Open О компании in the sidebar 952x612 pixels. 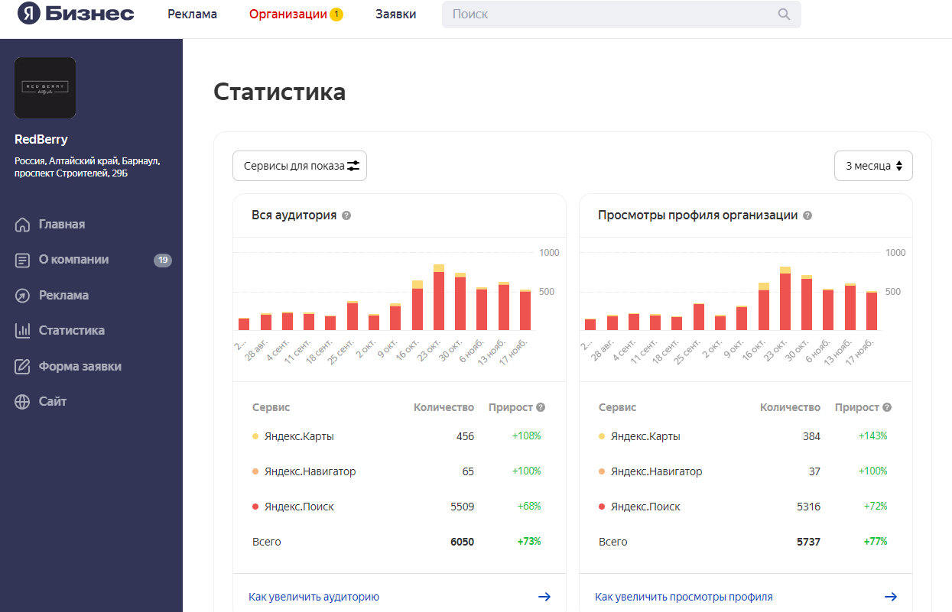[73, 260]
